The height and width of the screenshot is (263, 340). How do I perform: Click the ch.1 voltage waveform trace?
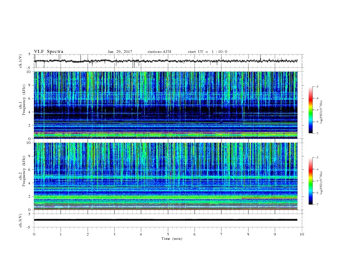pyautogui.click(x=165, y=61)
